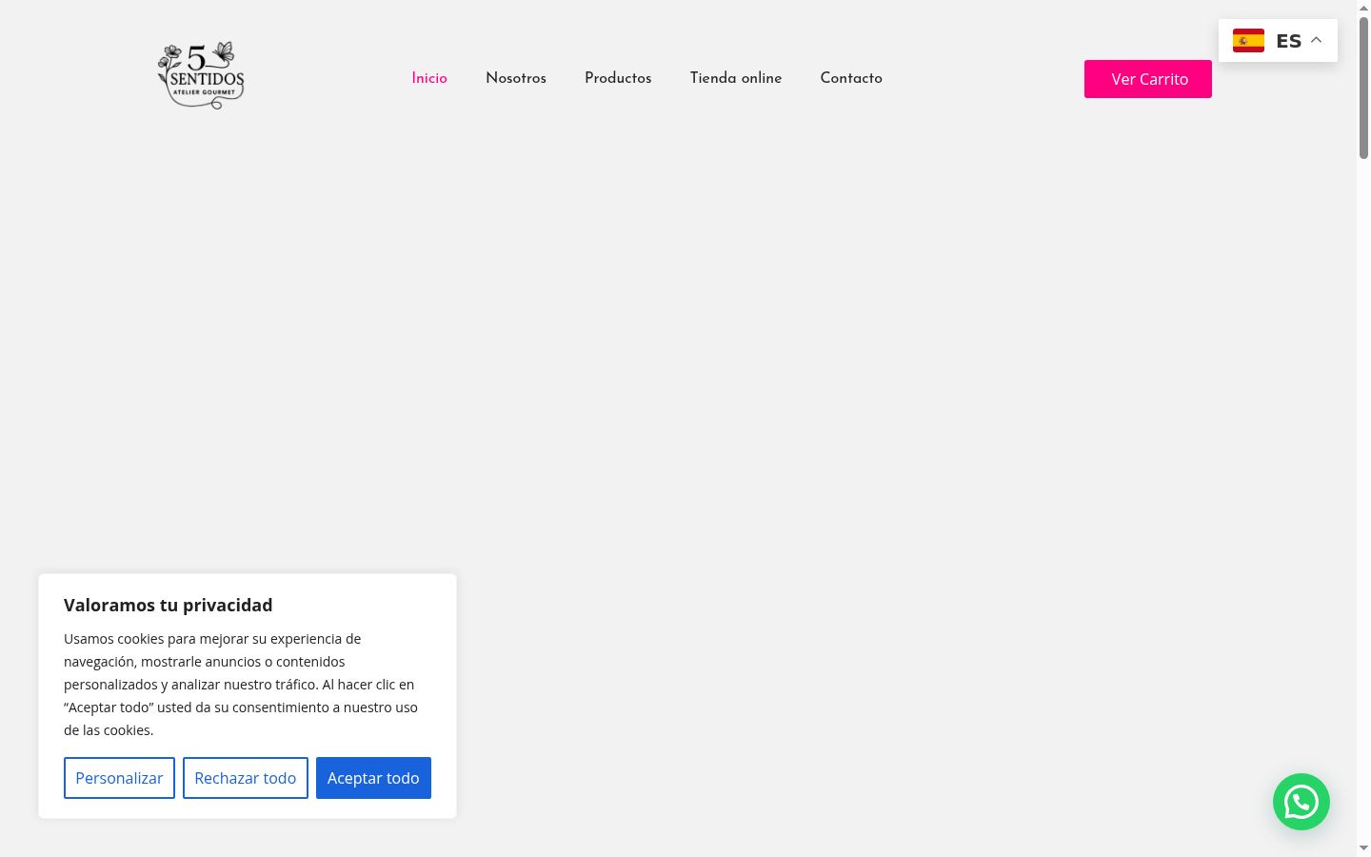Click the scrollbar up arrow
This screenshot has height=857, width=1371.
pos(1363,8)
